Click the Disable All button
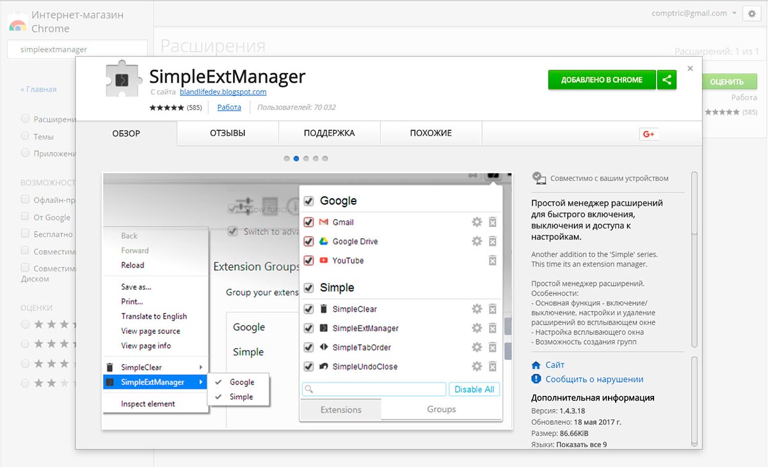The width and height of the screenshot is (768, 467). 474,389
